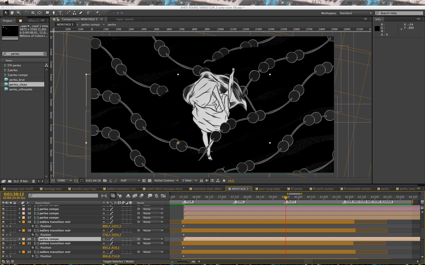The width and height of the screenshot is (425, 265).
Task: Select the Horizontal Type tool
Action: (x=60, y=13)
